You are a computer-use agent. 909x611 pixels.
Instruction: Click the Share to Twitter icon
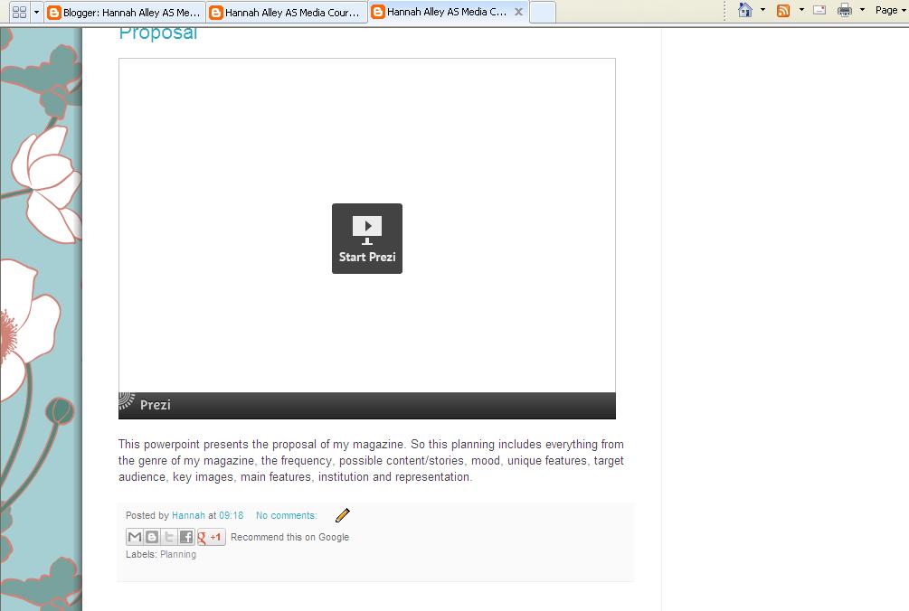tap(169, 537)
